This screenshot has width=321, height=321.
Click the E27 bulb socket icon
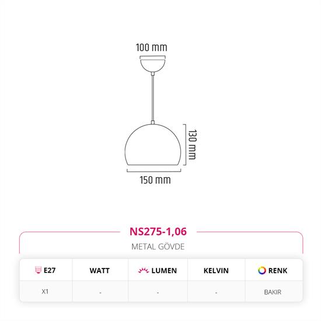pos(38,270)
